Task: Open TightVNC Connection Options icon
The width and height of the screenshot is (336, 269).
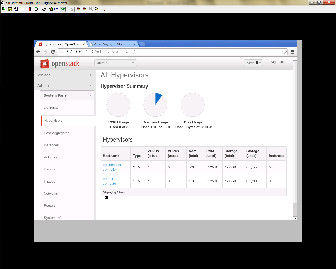Action: point(16,9)
